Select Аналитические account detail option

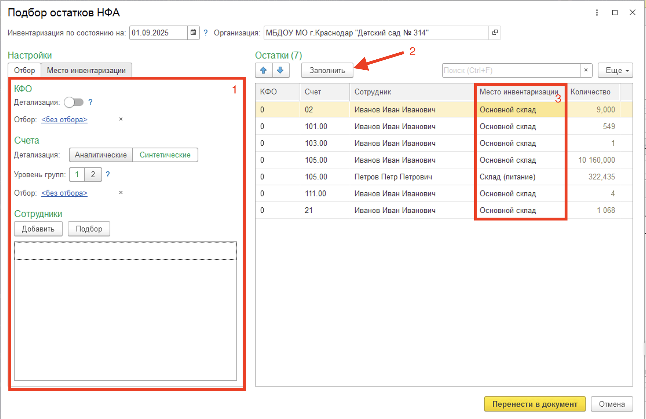pyautogui.click(x=101, y=155)
